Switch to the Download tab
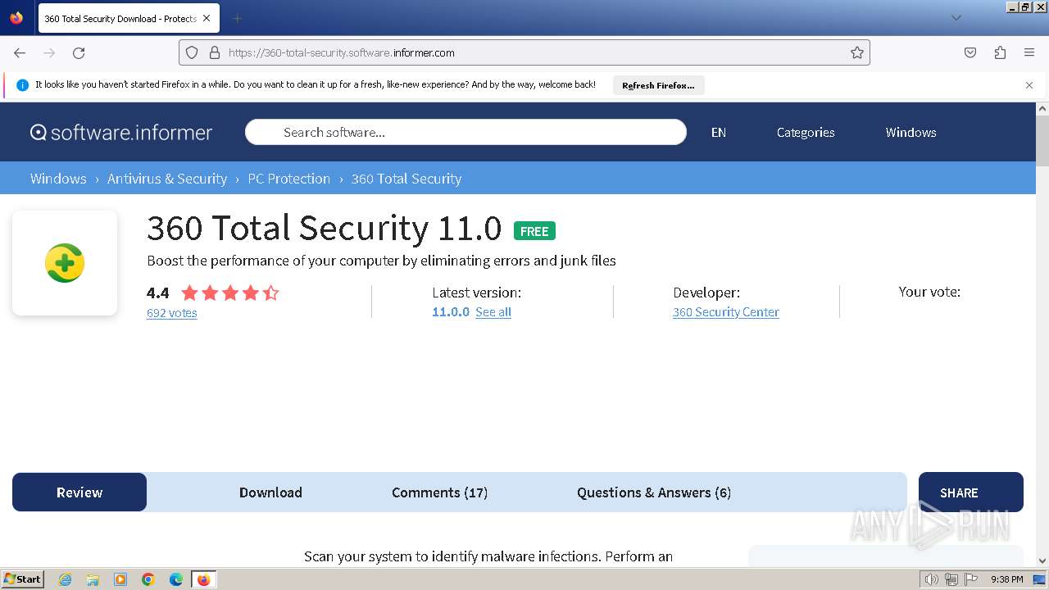 (270, 492)
